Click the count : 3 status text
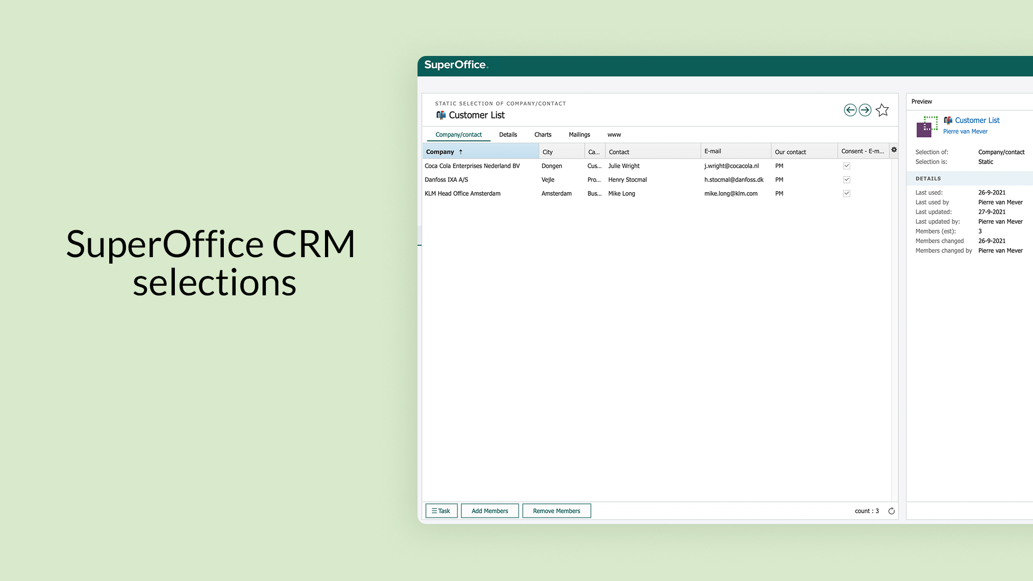The image size is (1033, 581). tap(867, 511)
